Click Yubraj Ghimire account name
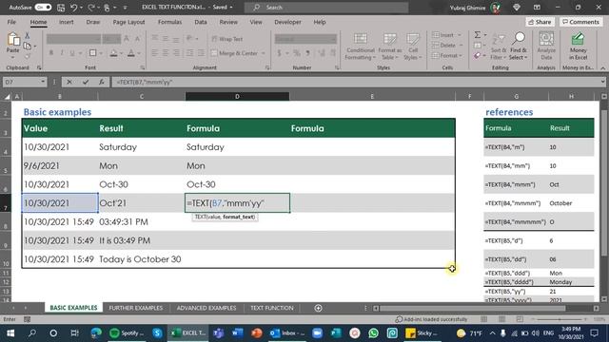 point(467,8)
